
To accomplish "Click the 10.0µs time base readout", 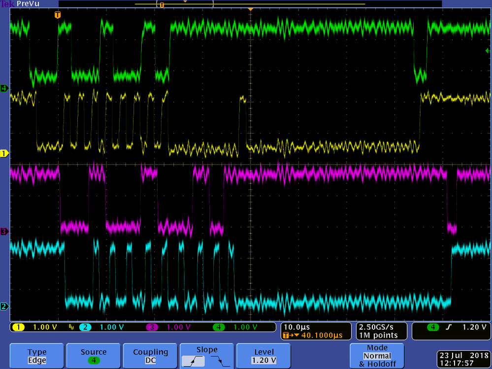I will point(297,327).
